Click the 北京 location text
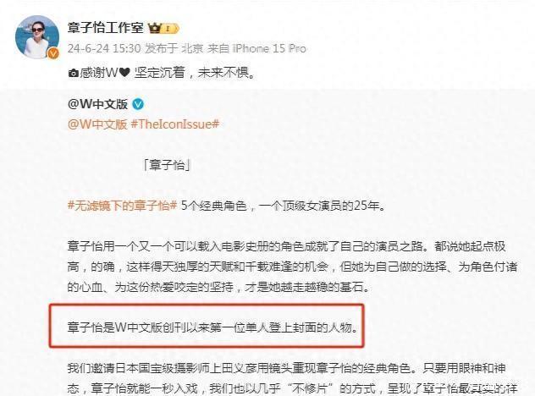 [x=192, y=48]
